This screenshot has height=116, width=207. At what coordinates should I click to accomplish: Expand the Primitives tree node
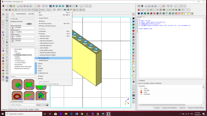pos(14,59)
